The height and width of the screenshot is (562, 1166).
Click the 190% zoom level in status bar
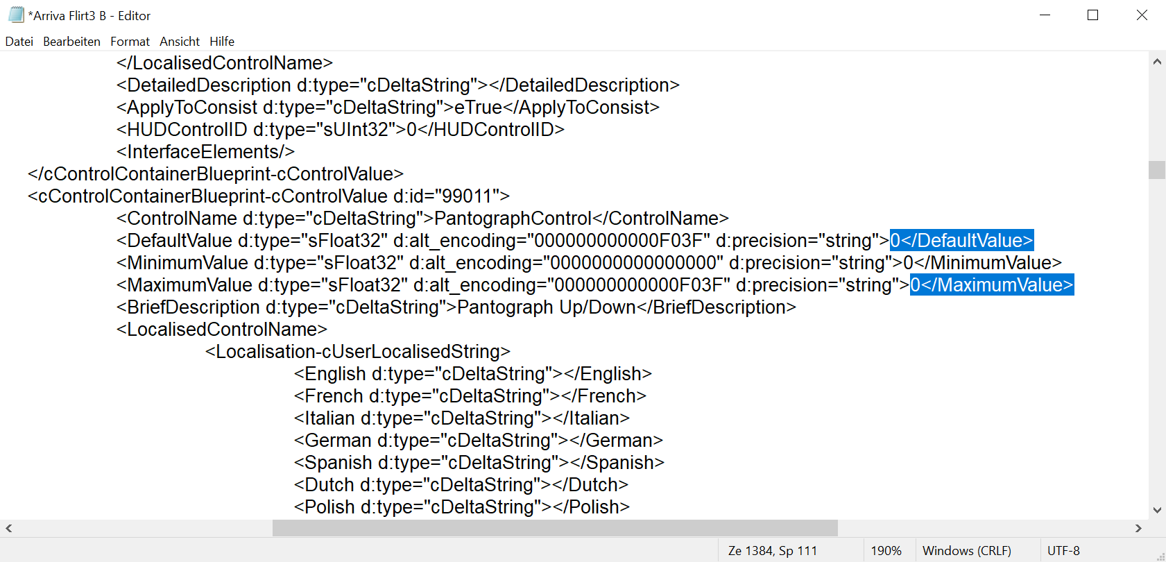tap(886, 551)
